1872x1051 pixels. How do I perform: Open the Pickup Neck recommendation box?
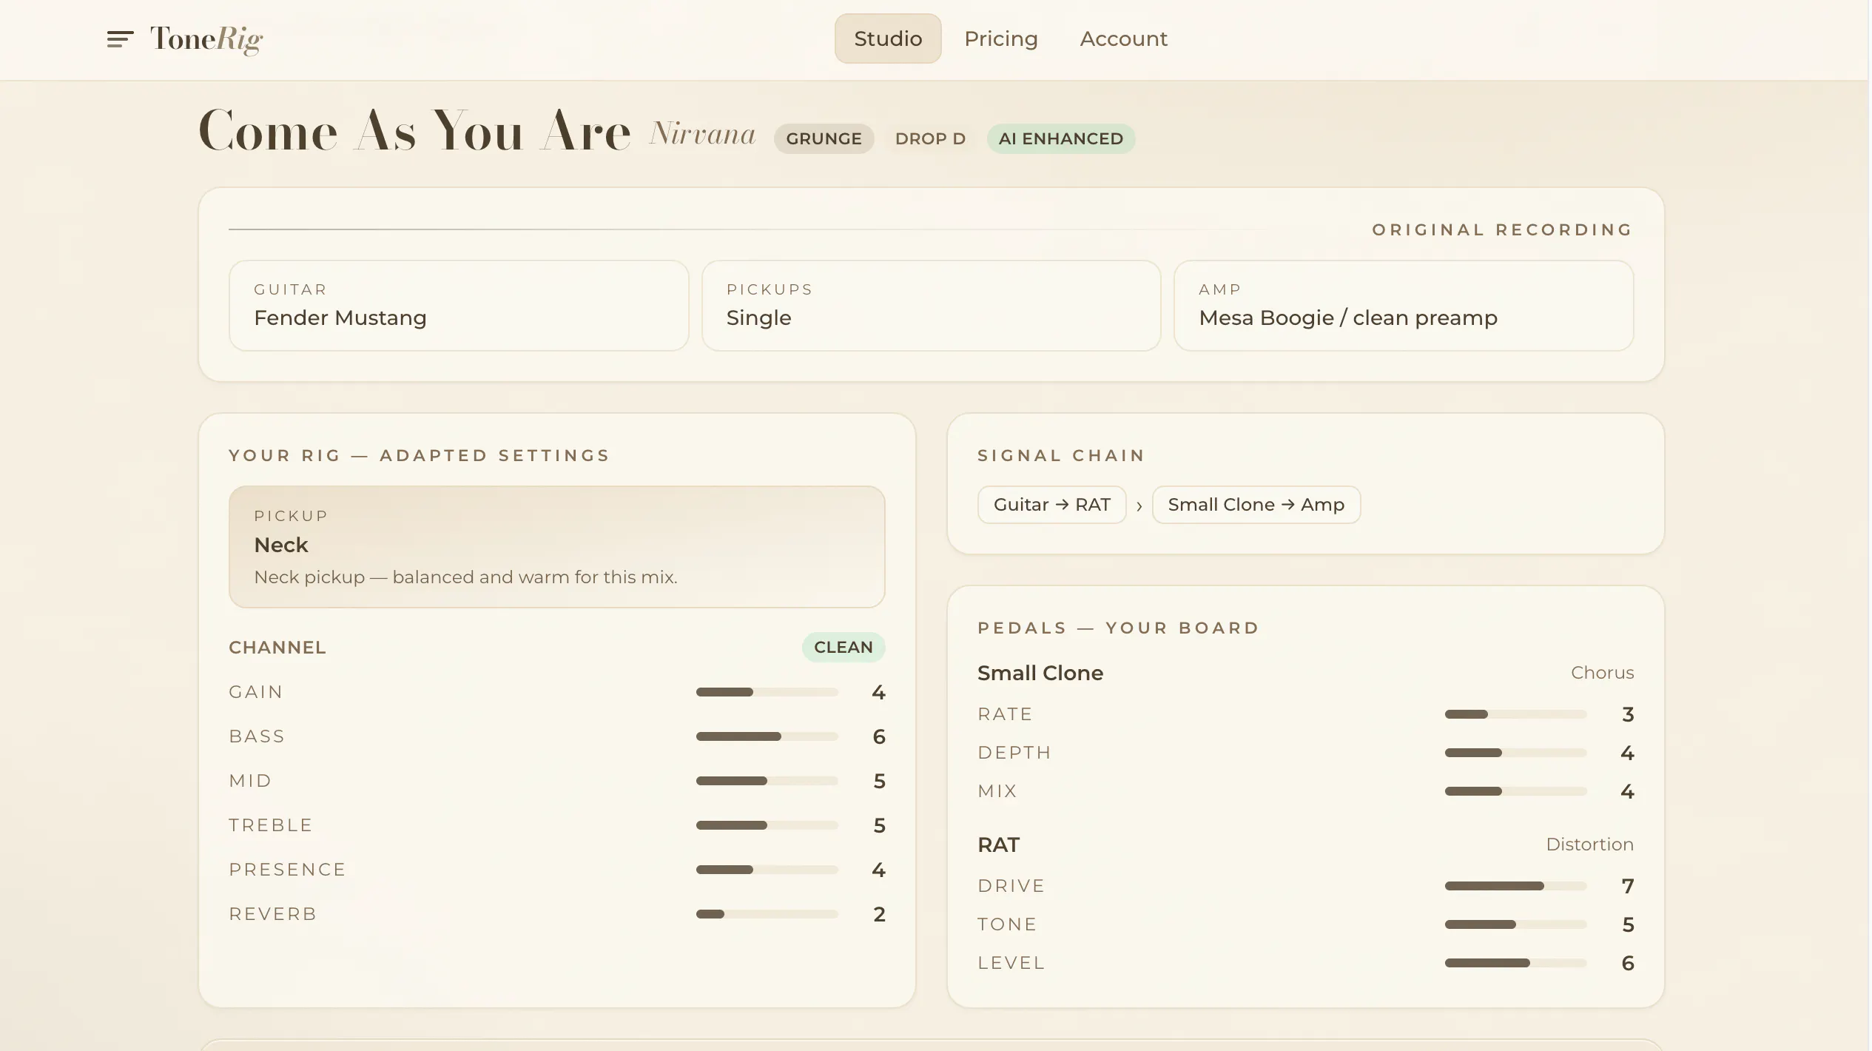tap(557, 547)
